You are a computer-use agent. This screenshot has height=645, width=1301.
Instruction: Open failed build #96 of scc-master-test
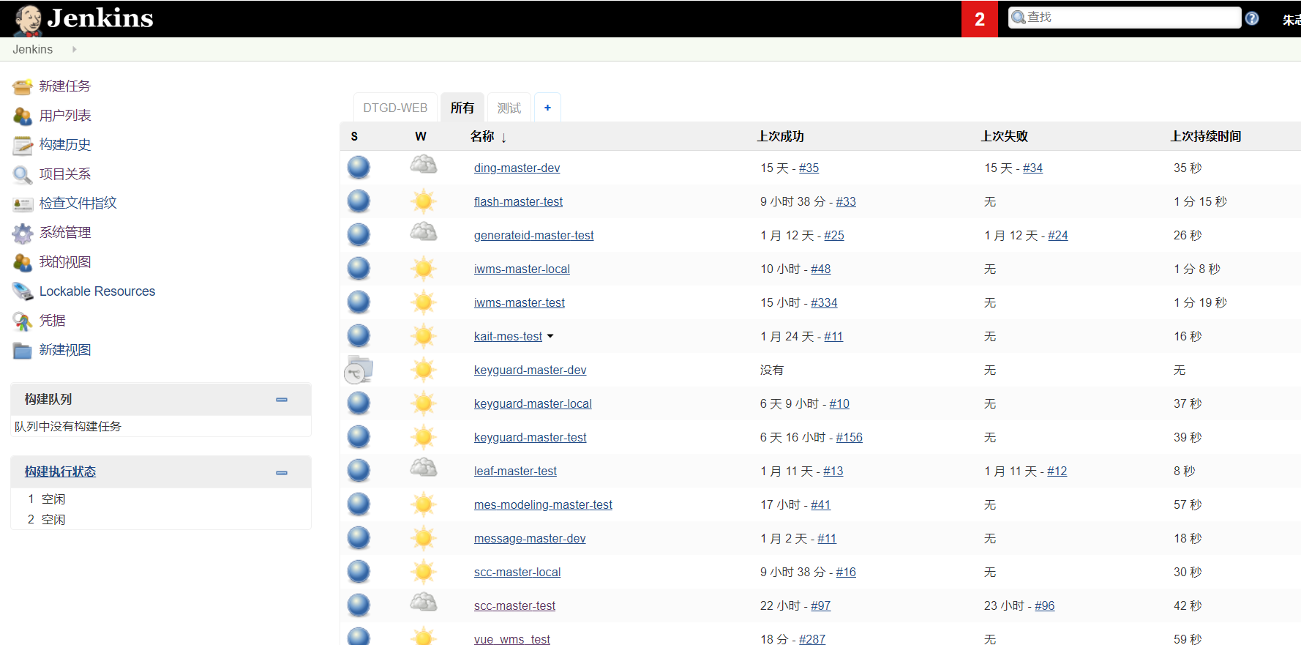1044,605
